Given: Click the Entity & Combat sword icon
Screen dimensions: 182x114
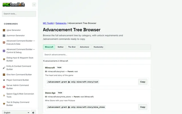Looking at the screenshot, I should [x=4, y=68].
